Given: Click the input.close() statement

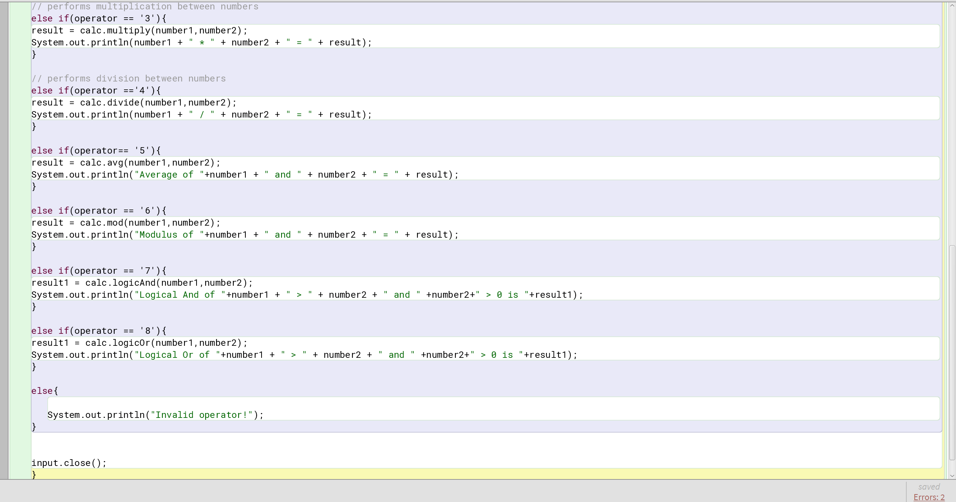Looking at the screenshot, I should [x=69, y=463].
